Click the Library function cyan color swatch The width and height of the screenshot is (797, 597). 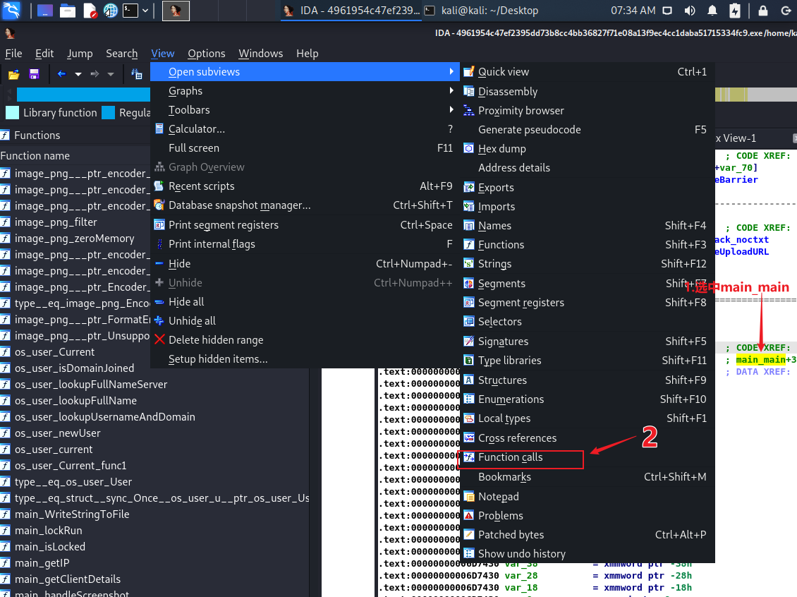coord(12,113)
